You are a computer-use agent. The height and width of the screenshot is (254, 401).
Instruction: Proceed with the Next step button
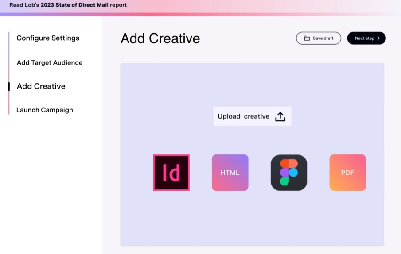[x=366, y=38]
